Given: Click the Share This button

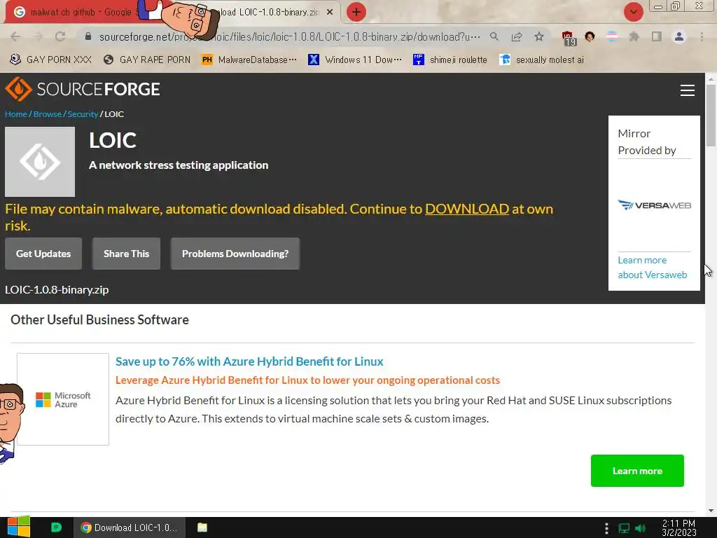Looking at the screenshot, I should (x=126, y=254).
